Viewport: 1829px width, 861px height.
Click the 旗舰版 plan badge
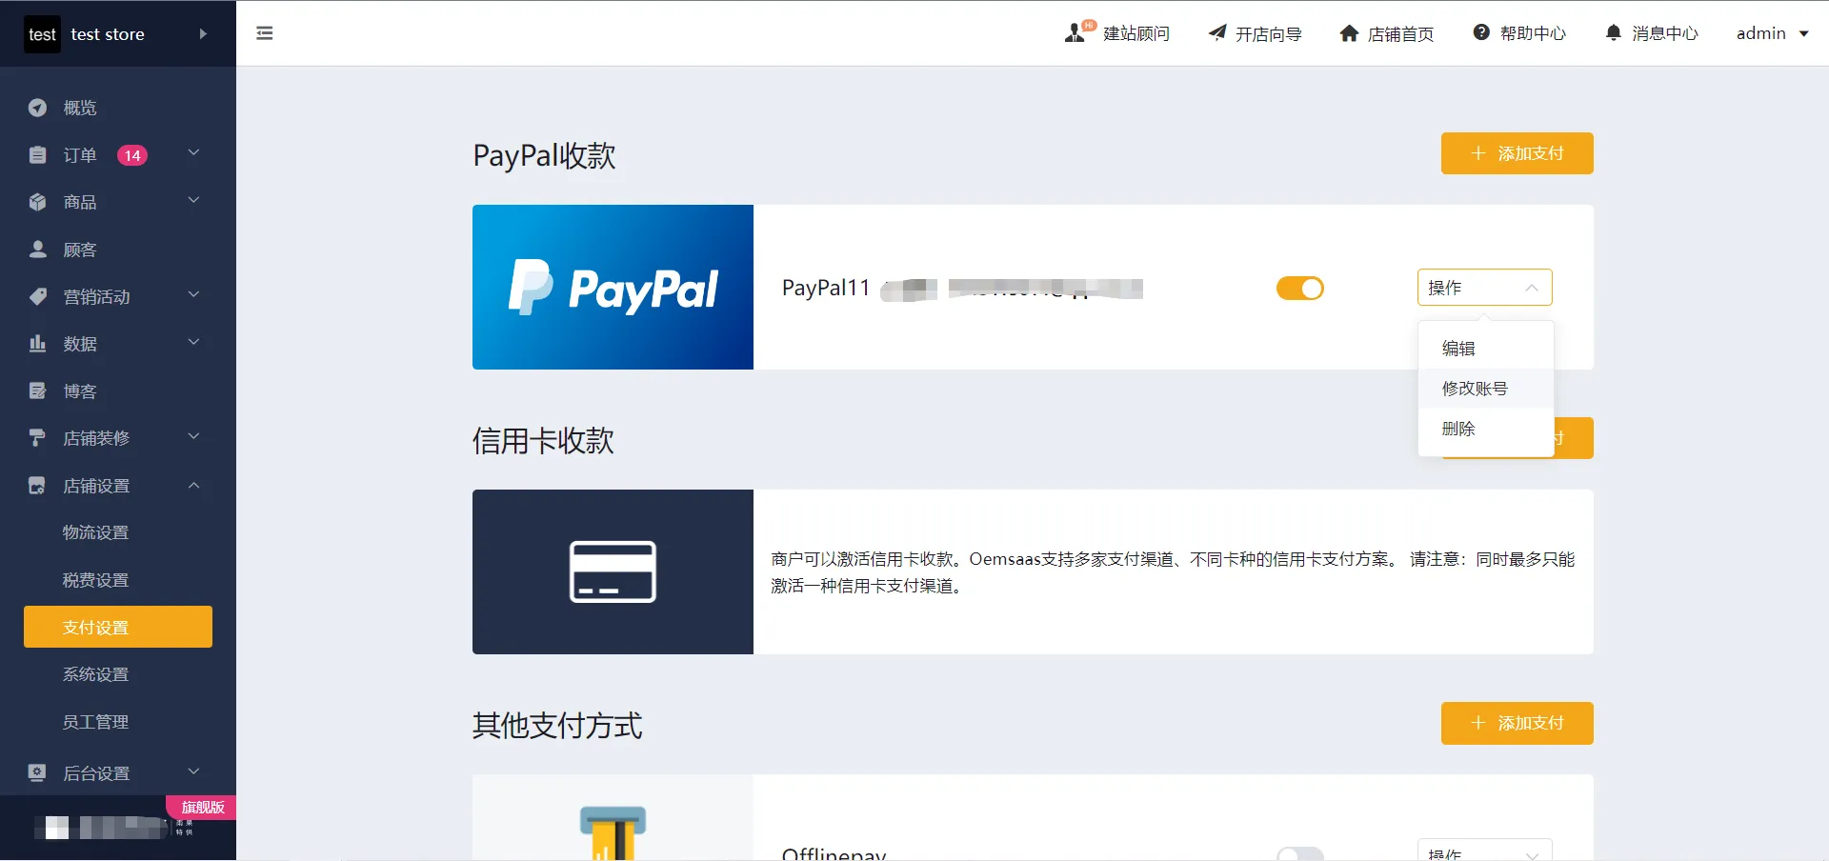pos(201,807)
